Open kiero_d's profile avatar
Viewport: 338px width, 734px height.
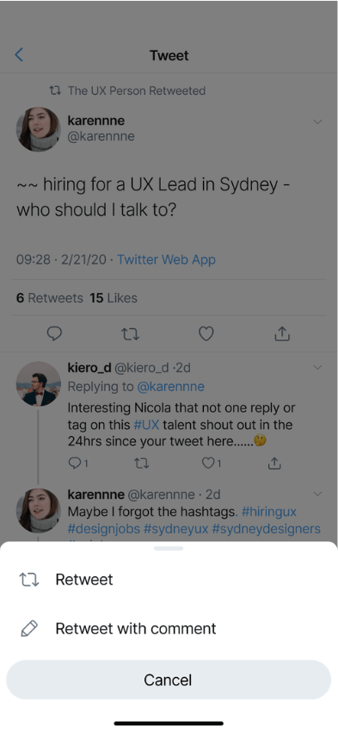click(39, 383)
